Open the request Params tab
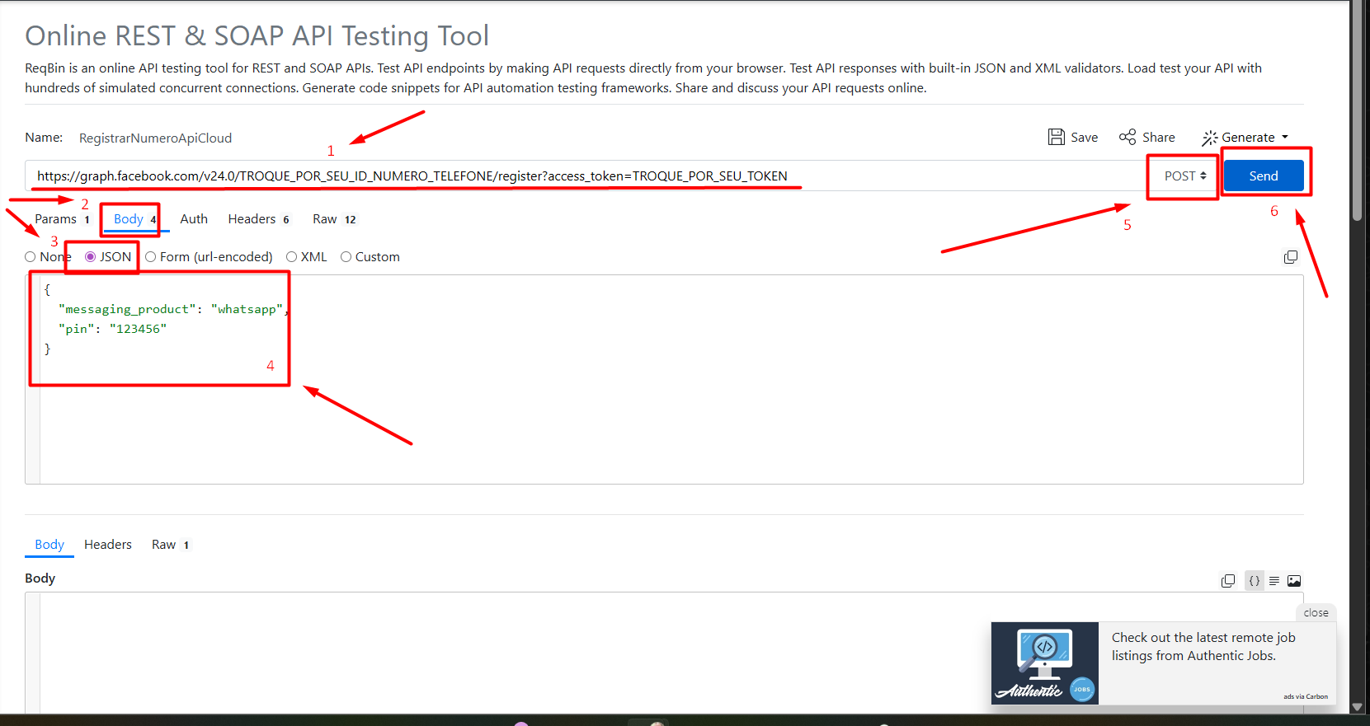Viewport: 1370px width, 726px height. [x=62, y=219]
